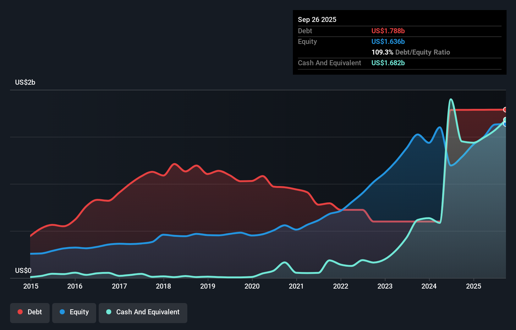The width and height of the screenshot is (516, 330).
Task: Toggle the Cash And Equivalent series visibility
Action: (143, 312)
